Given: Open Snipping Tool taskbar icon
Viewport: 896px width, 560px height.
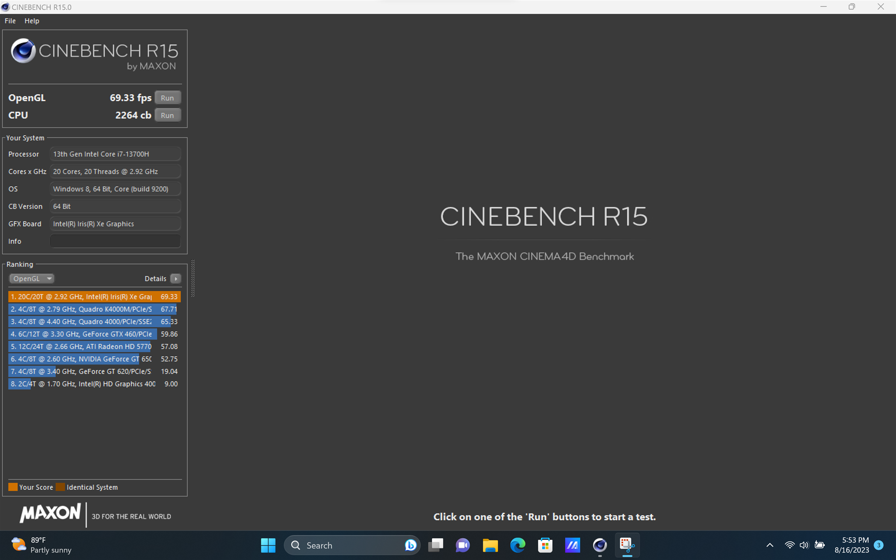Looking at the screenshot, I should point(627,545).
